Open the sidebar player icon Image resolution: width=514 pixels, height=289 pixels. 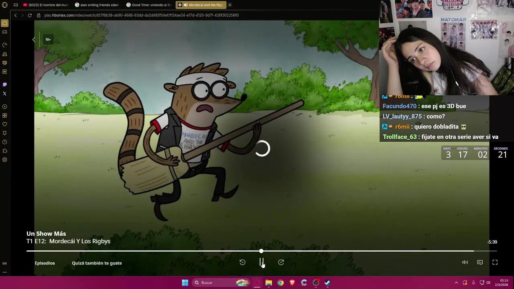[4, 107]
